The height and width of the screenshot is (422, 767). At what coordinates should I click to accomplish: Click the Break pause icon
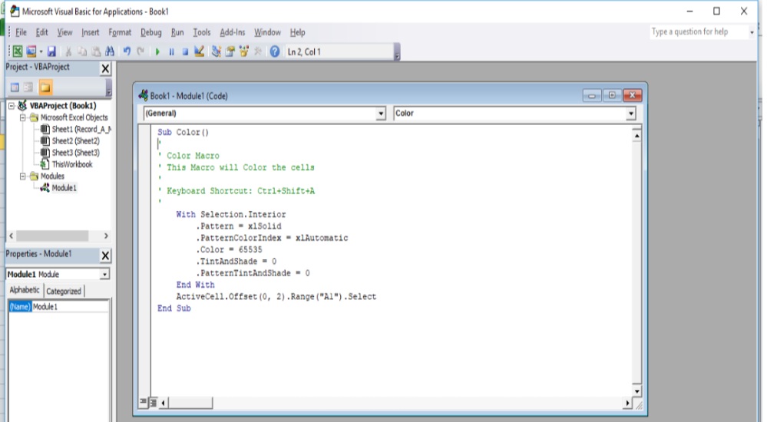click(172, 51)
